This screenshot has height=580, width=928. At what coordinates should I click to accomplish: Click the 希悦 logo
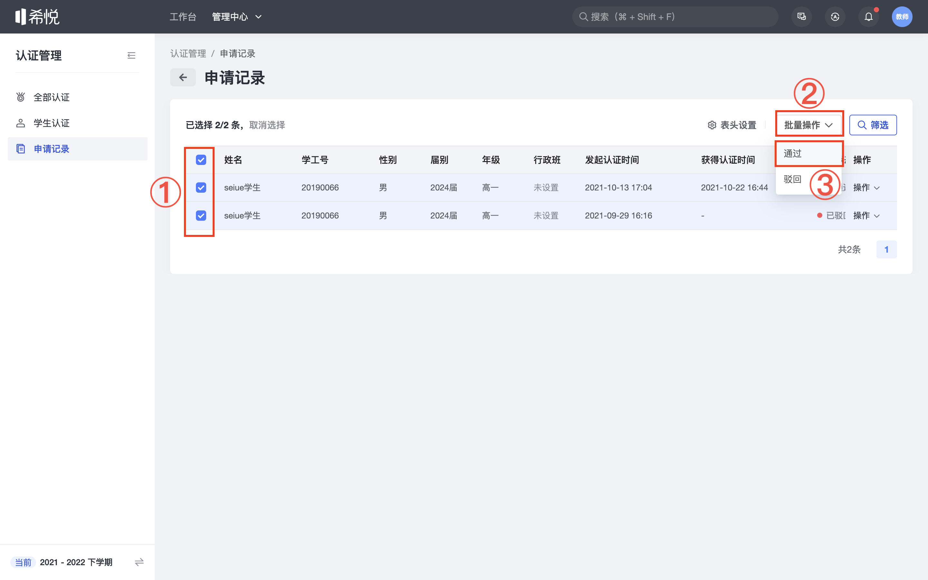pyautogui.click(x=37, y=16)
